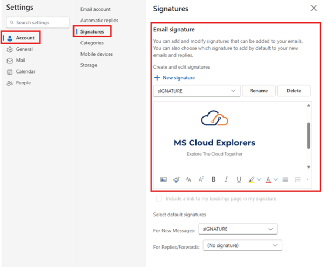This screenshot has height=267, width=324.
Task: Go to Automatic replies settings
Action: [99, 21]
